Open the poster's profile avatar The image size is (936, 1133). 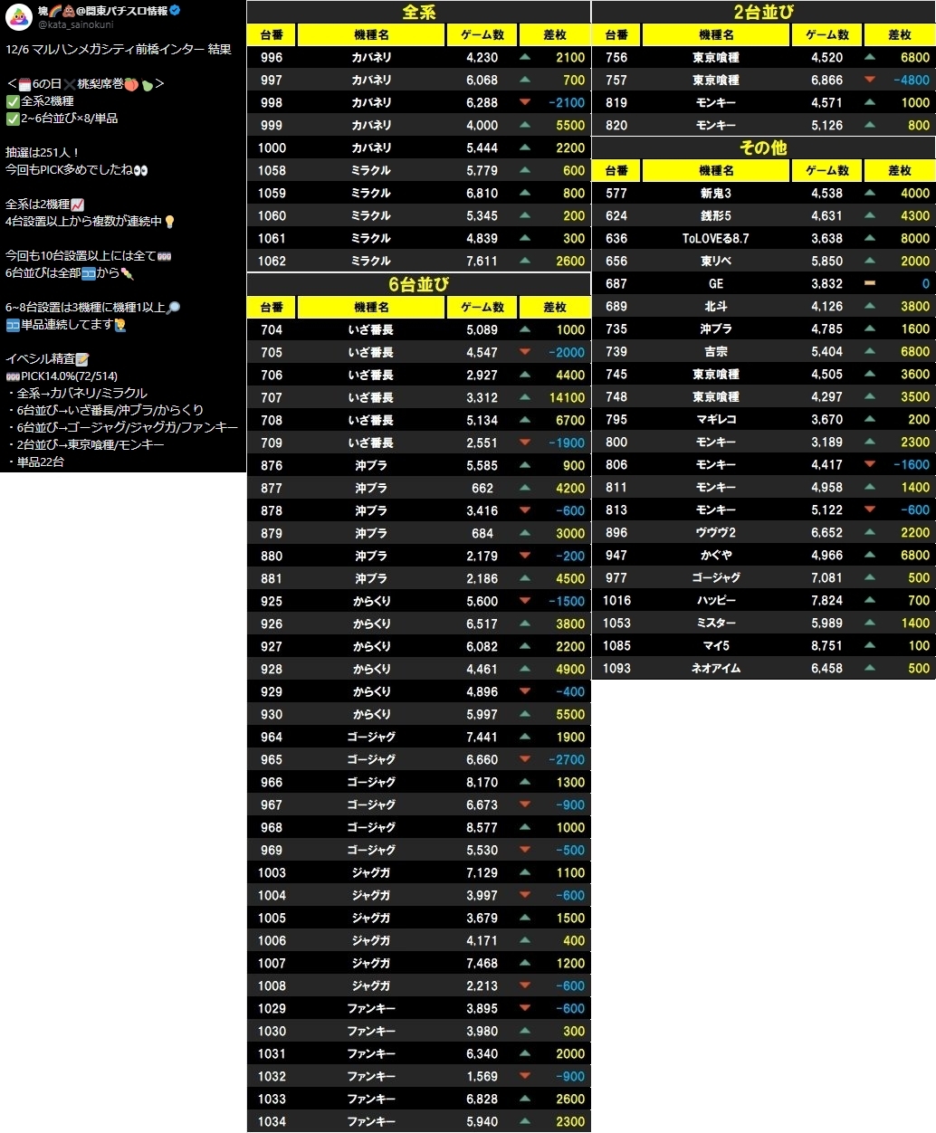[18, 17]
